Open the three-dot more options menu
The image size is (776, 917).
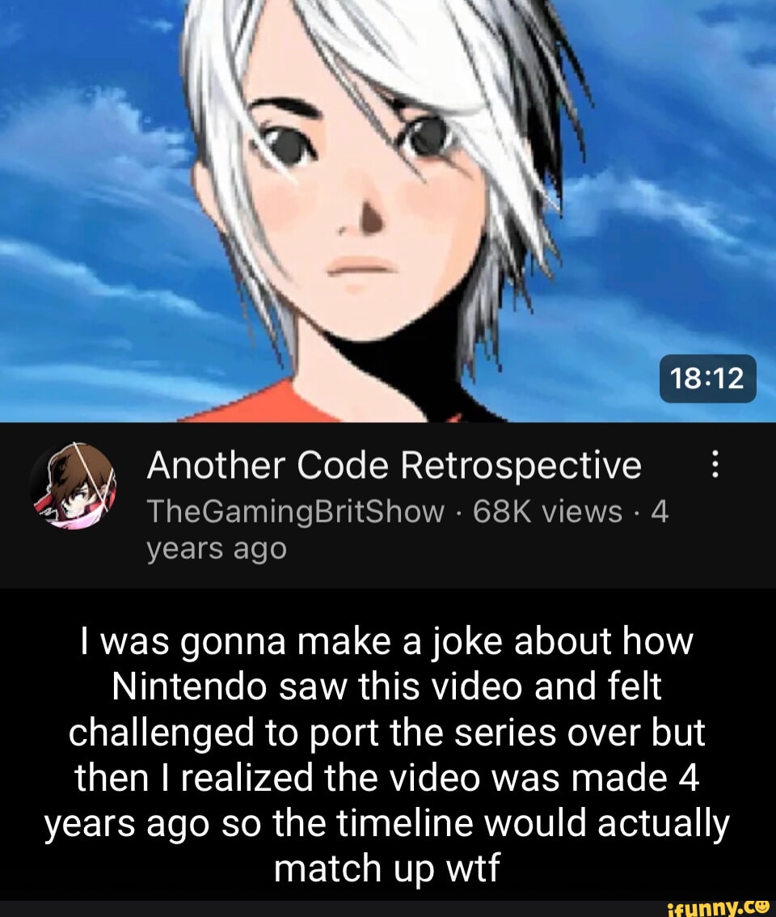715,465
